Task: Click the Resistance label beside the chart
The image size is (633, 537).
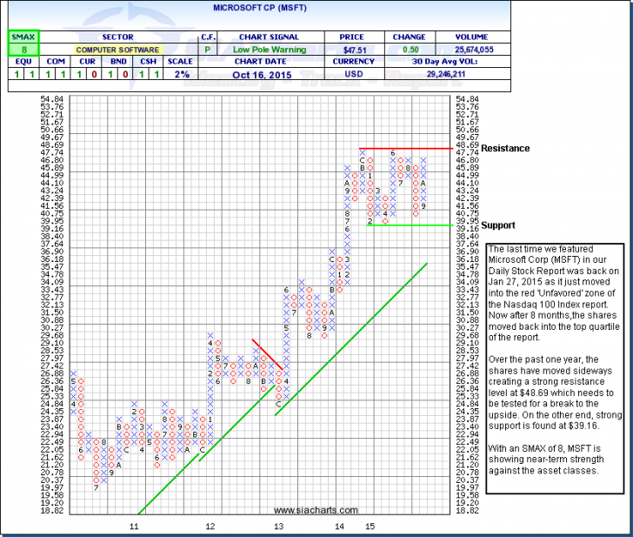Action: point(505,149)
